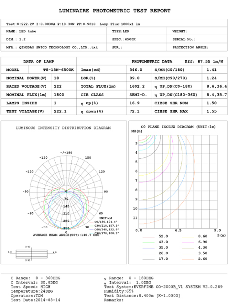Click the 'DATA OF LAMP' header
The width and height of the screenshot is (228, 305).
(x=39, y=61)
